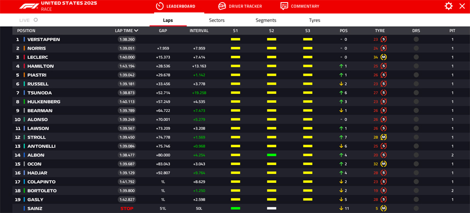Click Hamilton's DRS indicator dot

click(416, 66)
